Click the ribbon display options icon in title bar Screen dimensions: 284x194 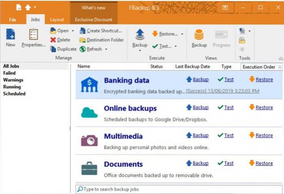pos(225,7)
